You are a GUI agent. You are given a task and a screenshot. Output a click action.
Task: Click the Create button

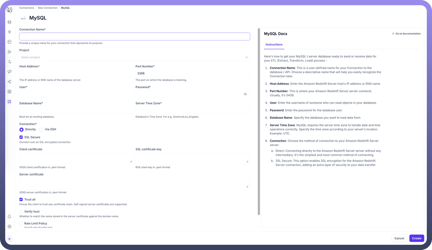click(x=416, y=238)
